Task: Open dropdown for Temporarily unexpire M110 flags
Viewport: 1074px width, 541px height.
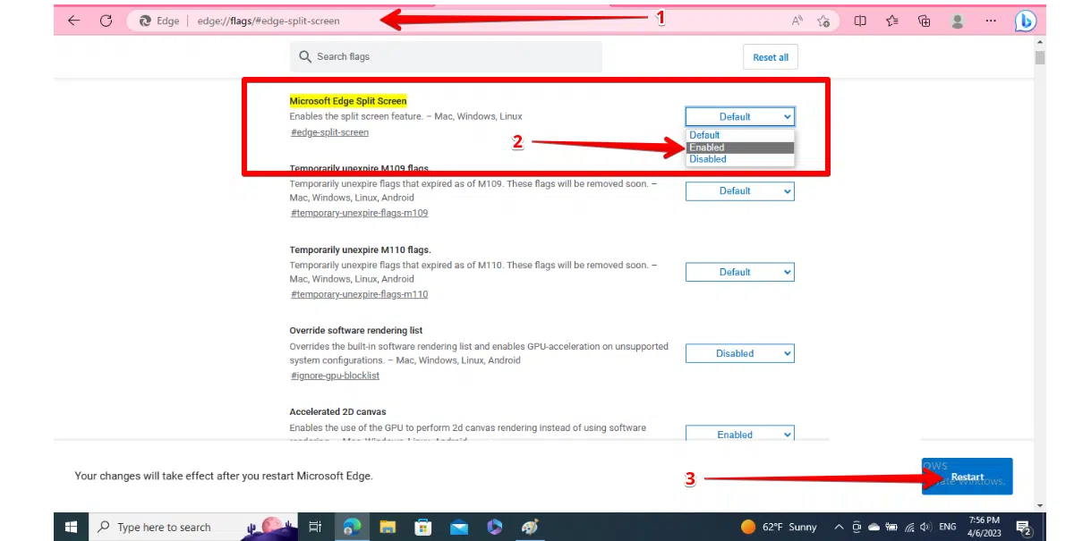Action: click(740, 272)
